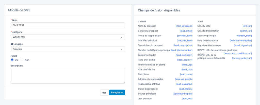Insert the {lead_link} merge field
This screenshot has width=260, height=105.
[x=187, y=99]
